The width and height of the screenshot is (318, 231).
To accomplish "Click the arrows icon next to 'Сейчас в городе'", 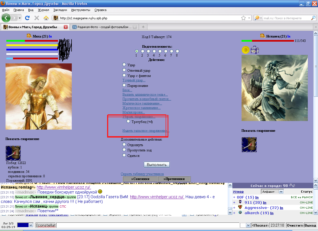I will point(292,186).
